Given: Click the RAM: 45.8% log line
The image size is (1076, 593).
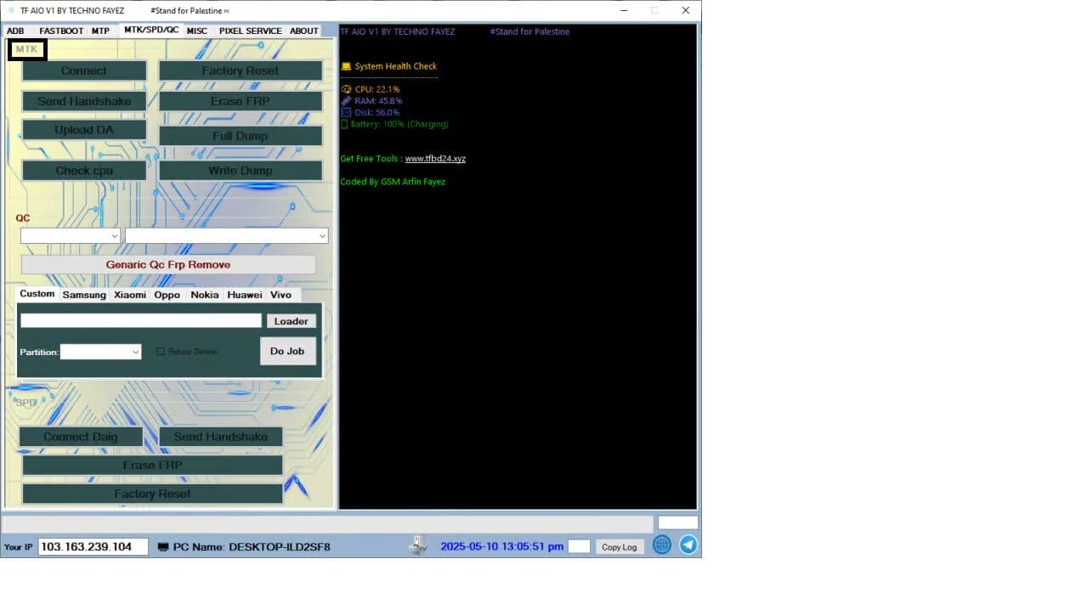Looking at the screenshot, I should (x=372, y=101).
